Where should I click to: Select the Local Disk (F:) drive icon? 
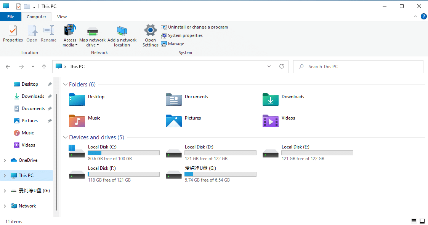[x=77, y=174]
